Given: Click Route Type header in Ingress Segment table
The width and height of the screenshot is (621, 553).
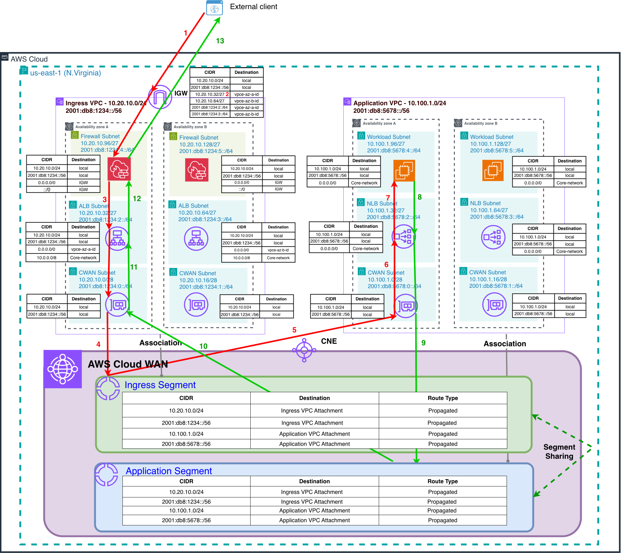Looking at the screenshot, I should tap(443, 398).
